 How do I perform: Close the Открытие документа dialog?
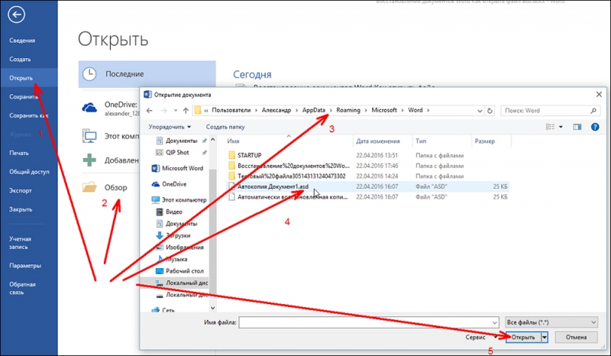pyautogui.click(x=599, y=95)
